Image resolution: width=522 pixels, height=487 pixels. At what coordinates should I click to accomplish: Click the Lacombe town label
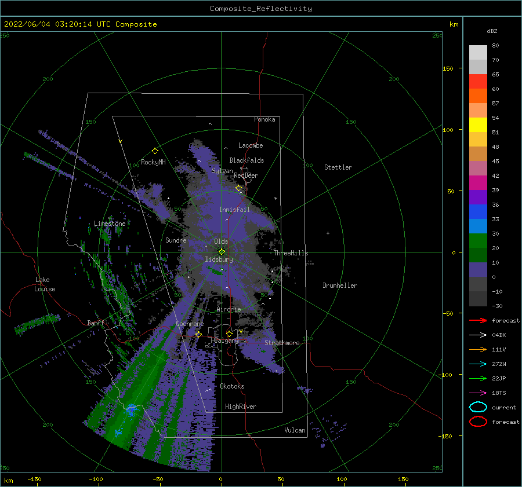251,145
